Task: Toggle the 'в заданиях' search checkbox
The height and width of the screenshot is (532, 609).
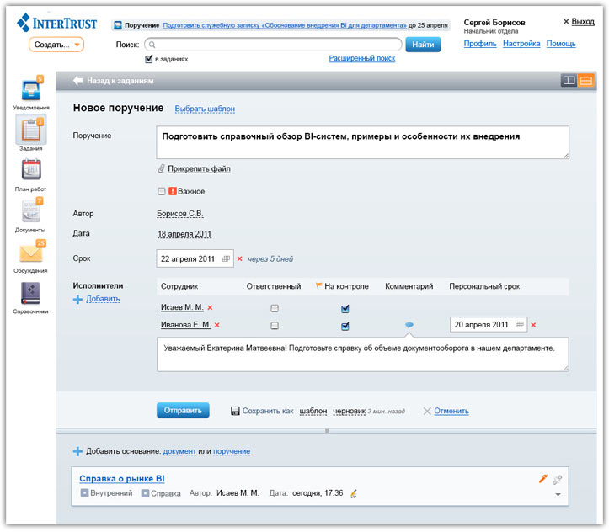Action: [x=149, y=59]
